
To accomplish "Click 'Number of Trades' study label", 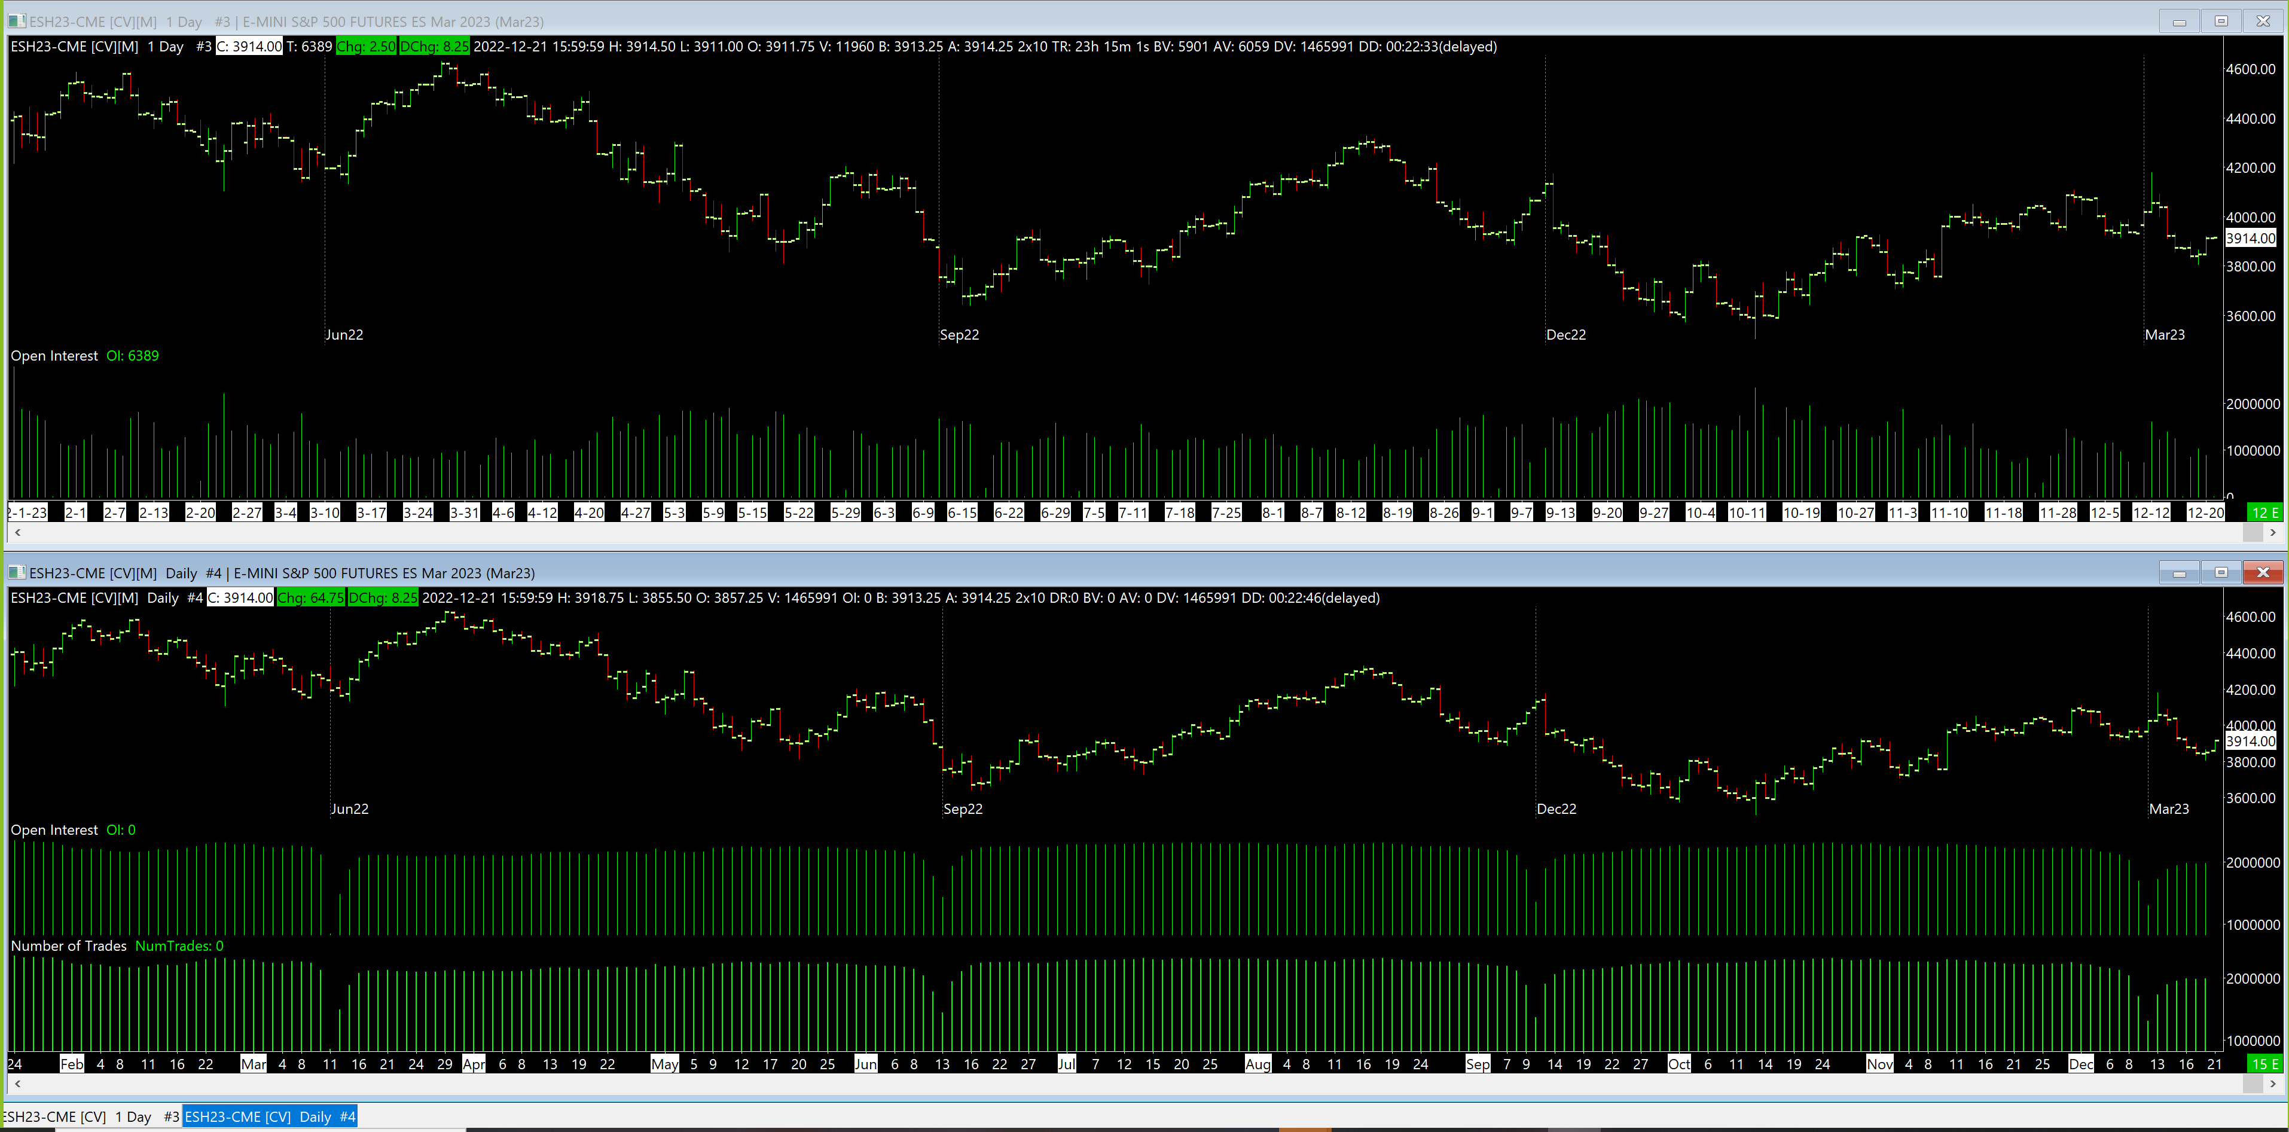I will (x=68, y=945).
